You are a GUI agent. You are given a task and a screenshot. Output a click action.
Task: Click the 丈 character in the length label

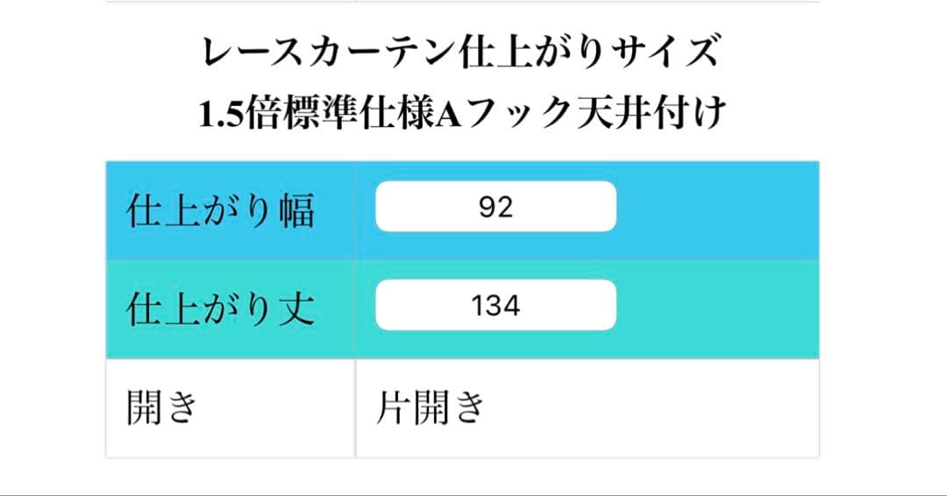(x=296, y=309)
